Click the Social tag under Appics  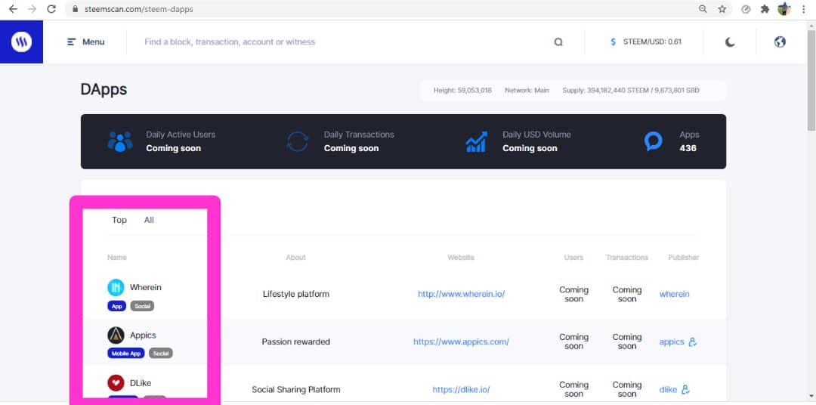coord(161,354)
